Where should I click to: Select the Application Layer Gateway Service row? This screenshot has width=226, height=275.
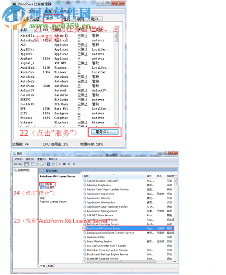coord(128,207)
